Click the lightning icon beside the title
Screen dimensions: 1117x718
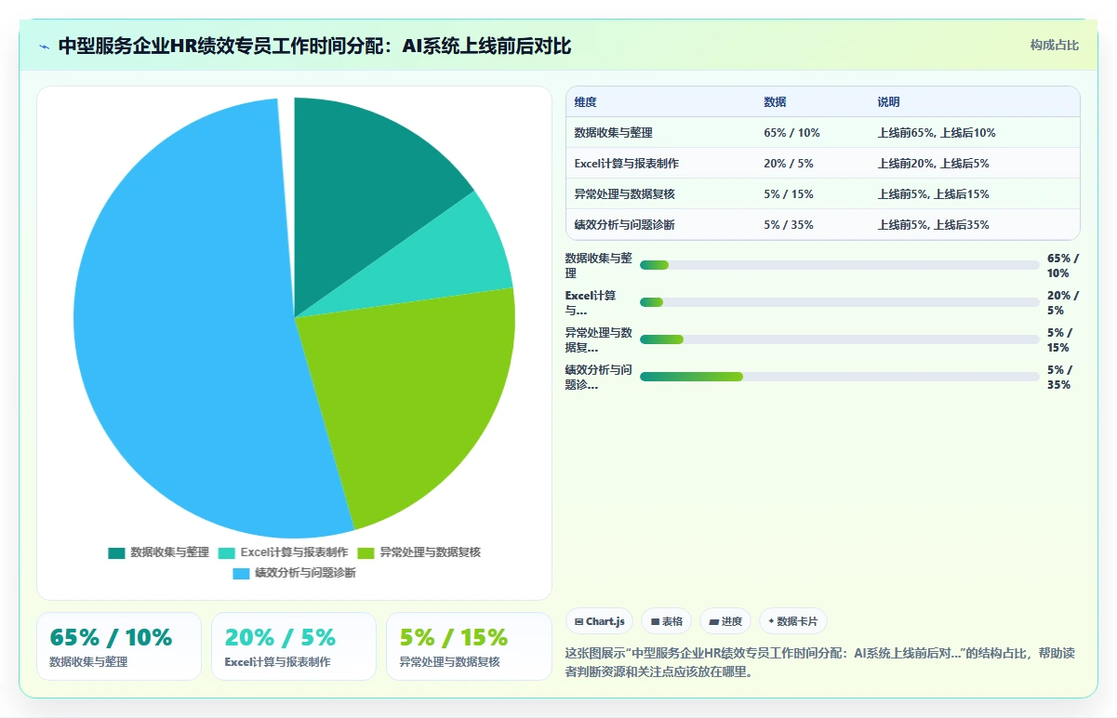pyautogui.click(x=44, y=47)
